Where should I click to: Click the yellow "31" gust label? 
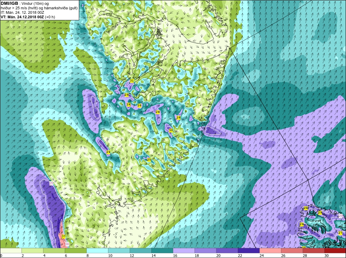(132, 80)
